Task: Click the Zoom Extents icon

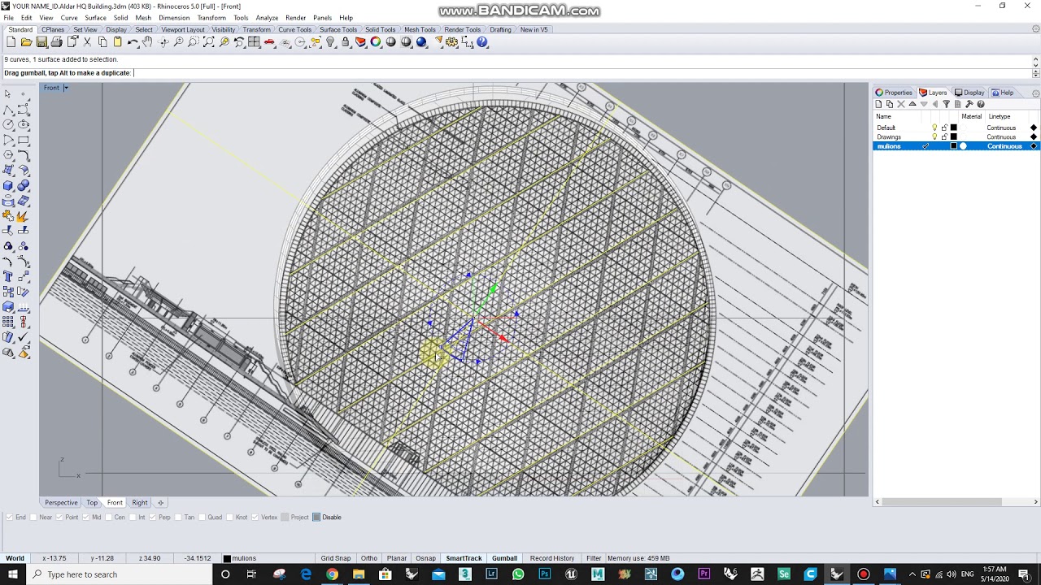Action: (209, 42)
